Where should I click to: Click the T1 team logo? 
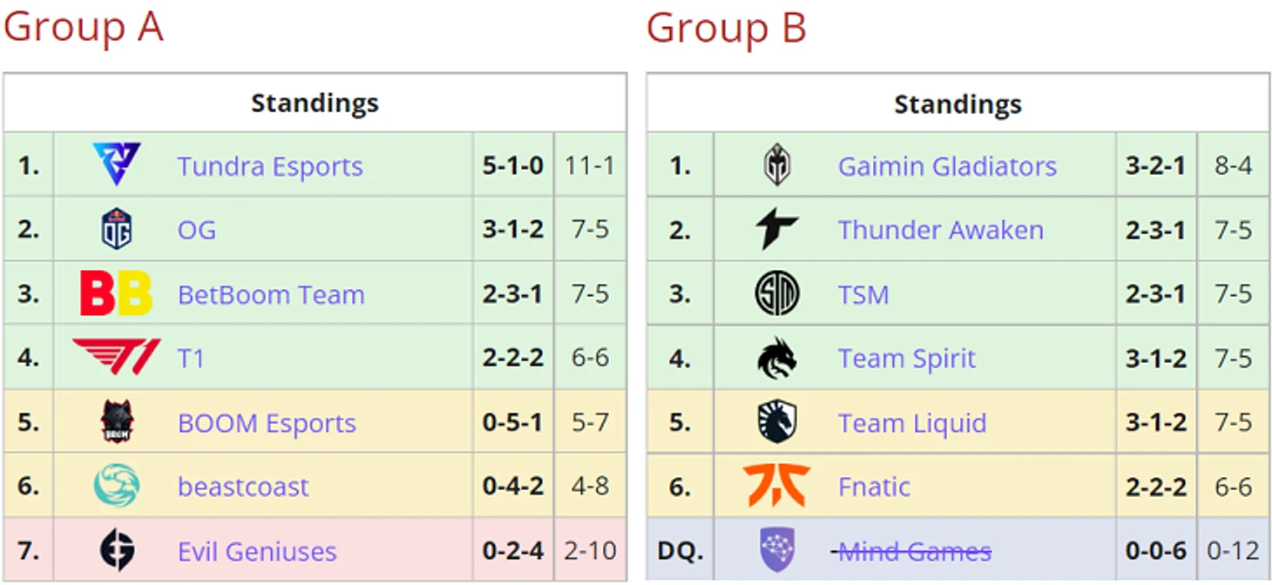(117, 357)
